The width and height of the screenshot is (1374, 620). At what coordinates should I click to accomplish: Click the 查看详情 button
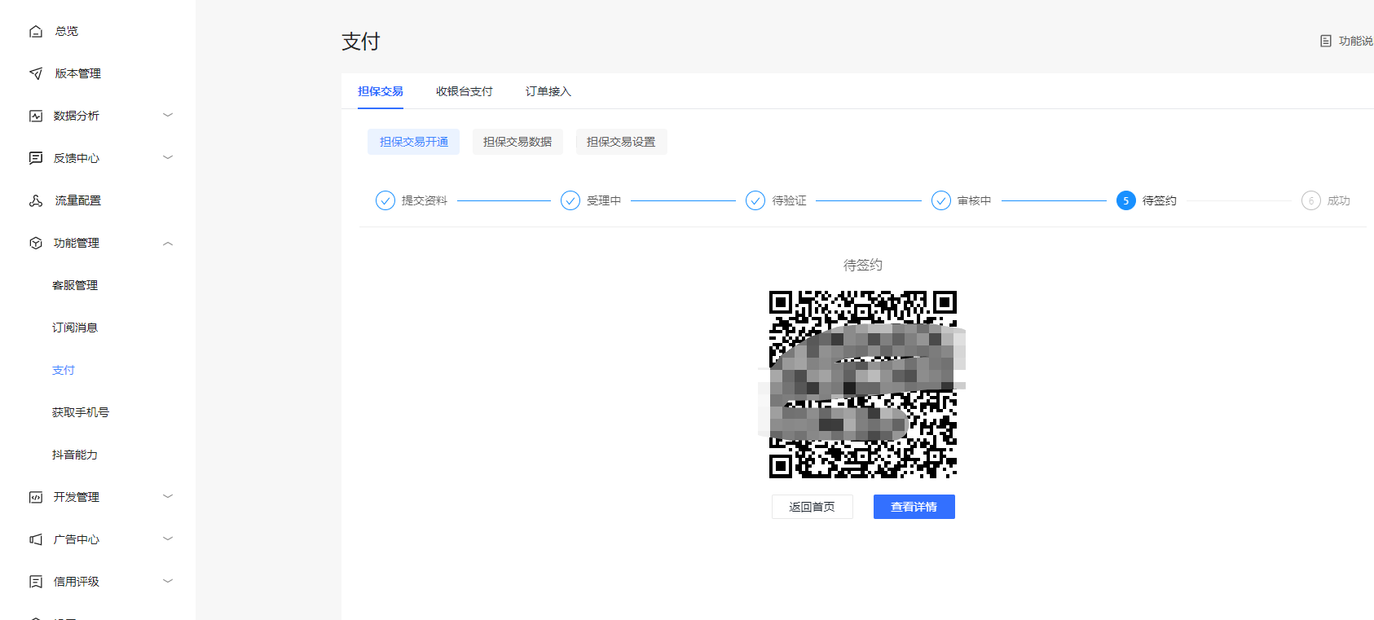coord(914,507)
